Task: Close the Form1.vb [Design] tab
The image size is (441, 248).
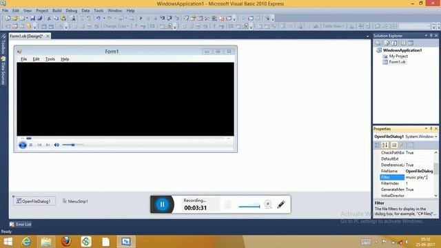Action: pyautogui.click(x=48, y=37)
